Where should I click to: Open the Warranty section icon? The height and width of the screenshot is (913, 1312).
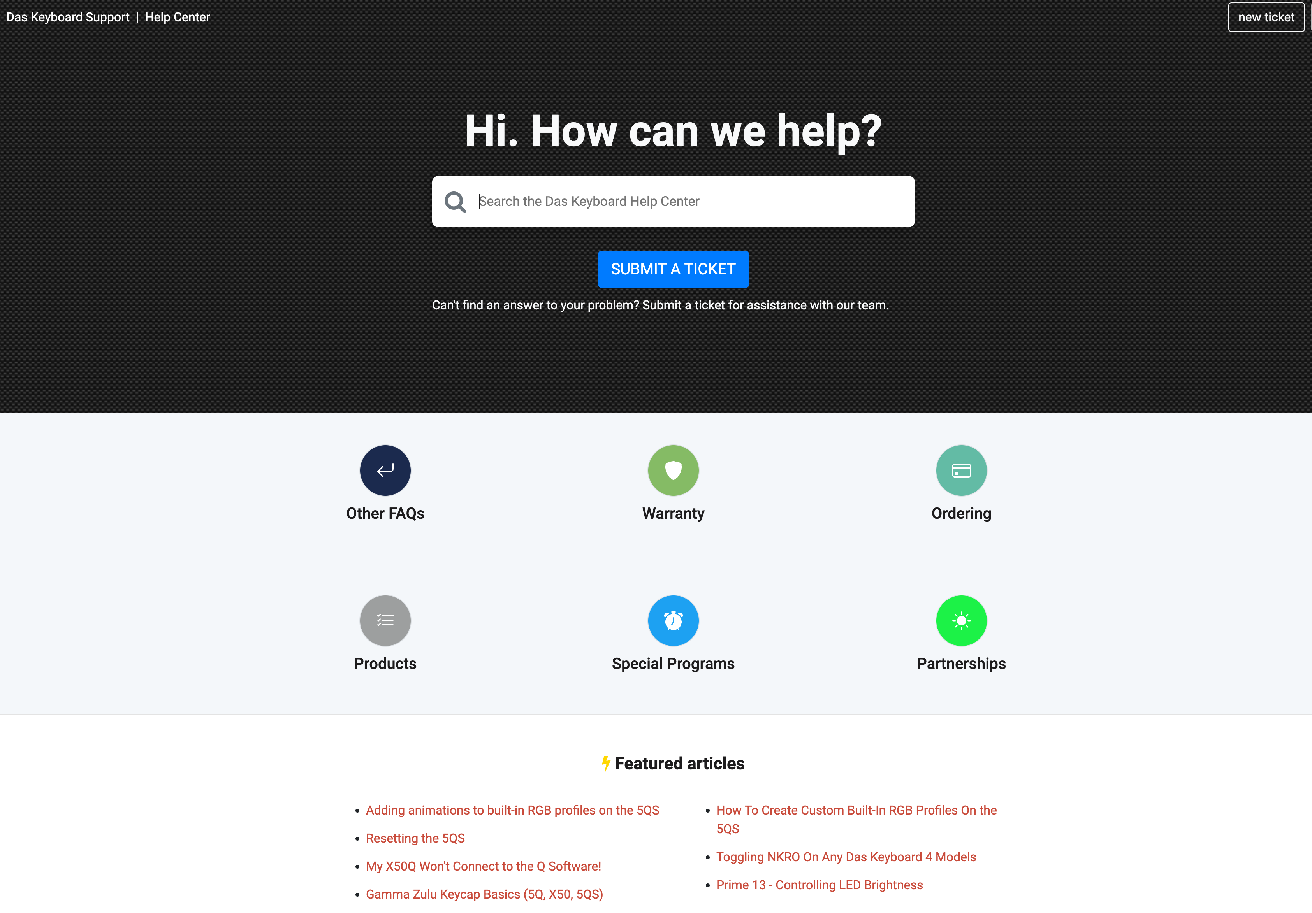coord(673,469)
